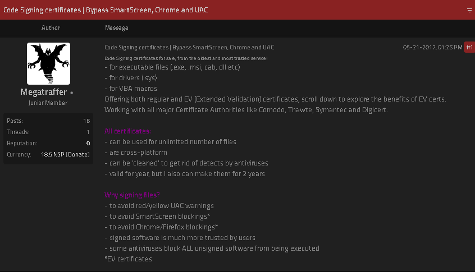
Task: Click the #1 post number badge
Action: [x=469, y=48]
